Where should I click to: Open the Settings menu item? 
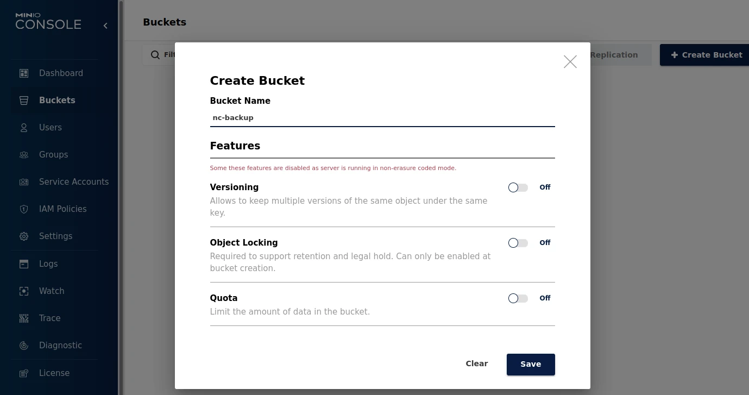pyautogui.click(x=54, y=236)
